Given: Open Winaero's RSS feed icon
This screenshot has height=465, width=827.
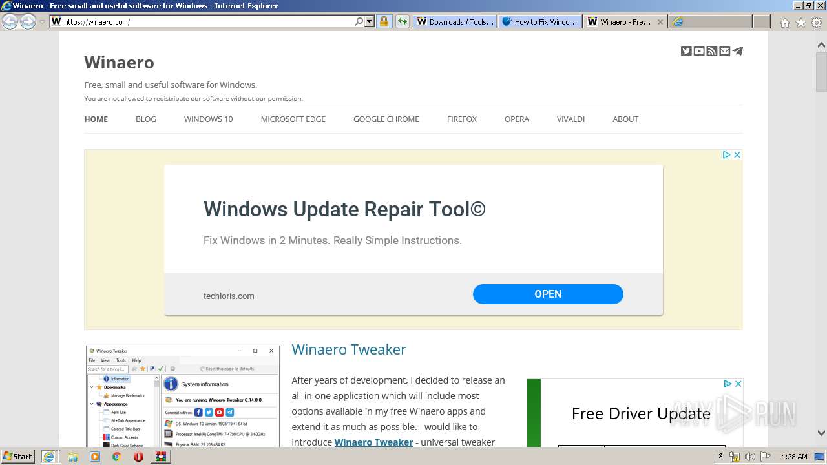Looking at the screenshot, I should [x=712, y=51].
